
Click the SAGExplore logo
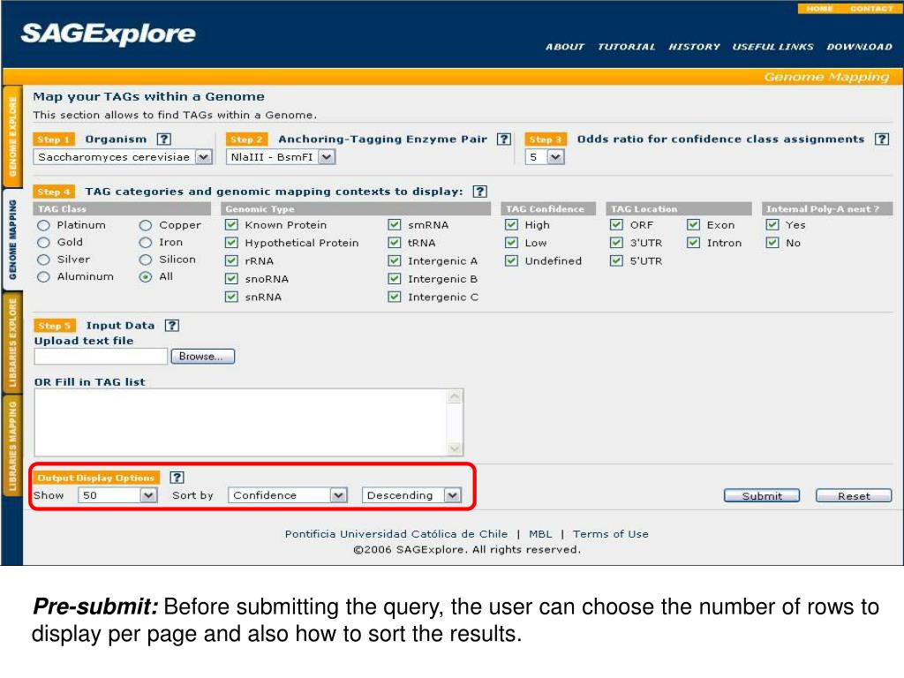point(109,34)
